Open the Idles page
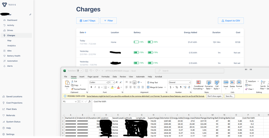 pyautogui.click(x=9, y=51)
